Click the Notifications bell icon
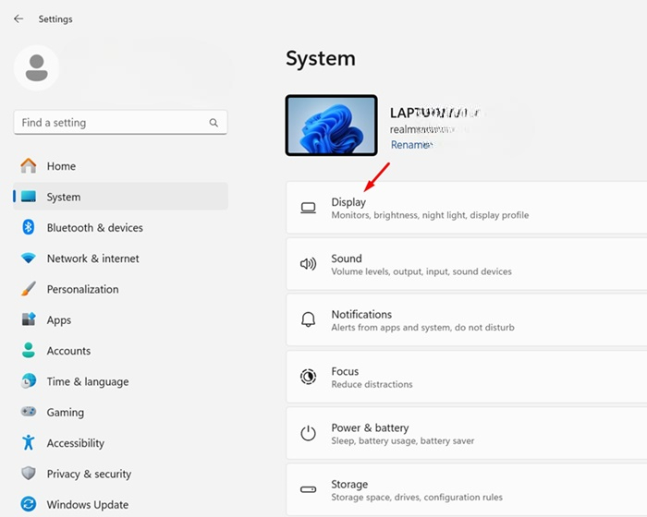The height and width of the screenshot is (517, 647). point(308,319)
